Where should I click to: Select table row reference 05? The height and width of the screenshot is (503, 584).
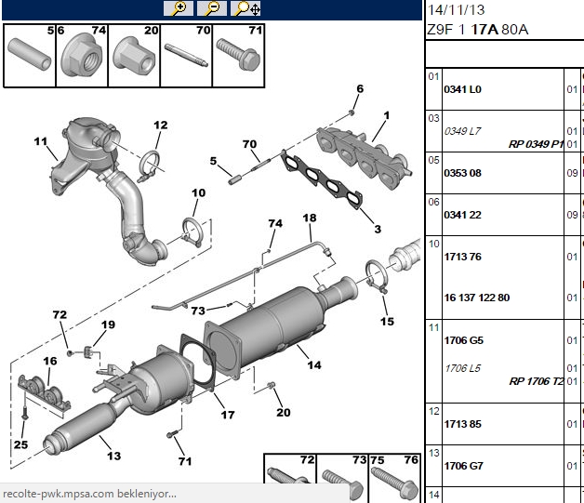pyautogui.click(x=433, y=160)
